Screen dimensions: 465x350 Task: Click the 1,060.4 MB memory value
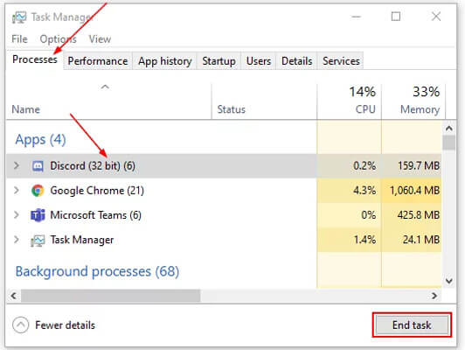tap(414, 191)
